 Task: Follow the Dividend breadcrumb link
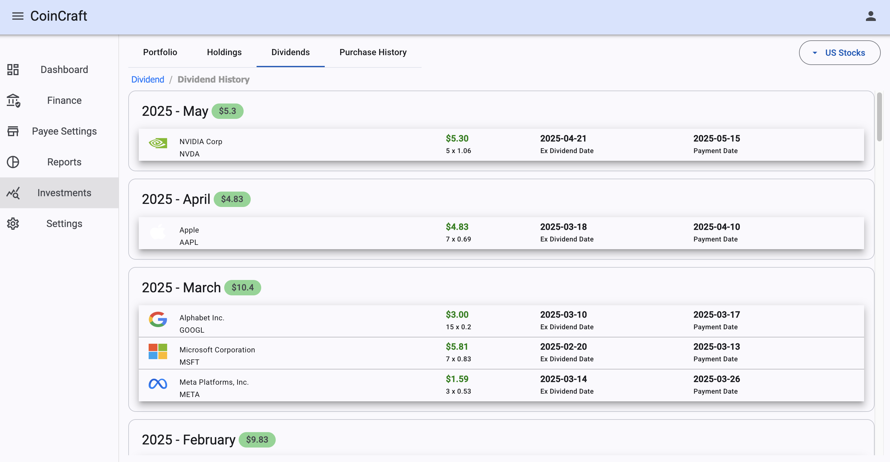point(147,79)
